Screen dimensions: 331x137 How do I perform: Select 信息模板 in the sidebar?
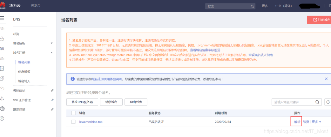tap(24, 72)
